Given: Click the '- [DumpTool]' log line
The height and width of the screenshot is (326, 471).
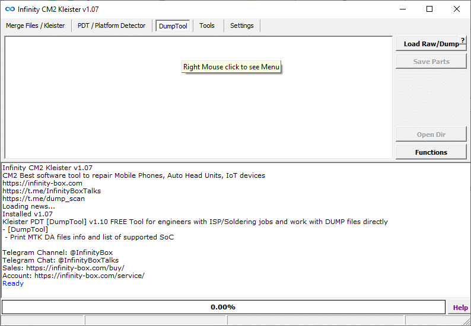Looking at the screenshot, I should tap(26, 229).
